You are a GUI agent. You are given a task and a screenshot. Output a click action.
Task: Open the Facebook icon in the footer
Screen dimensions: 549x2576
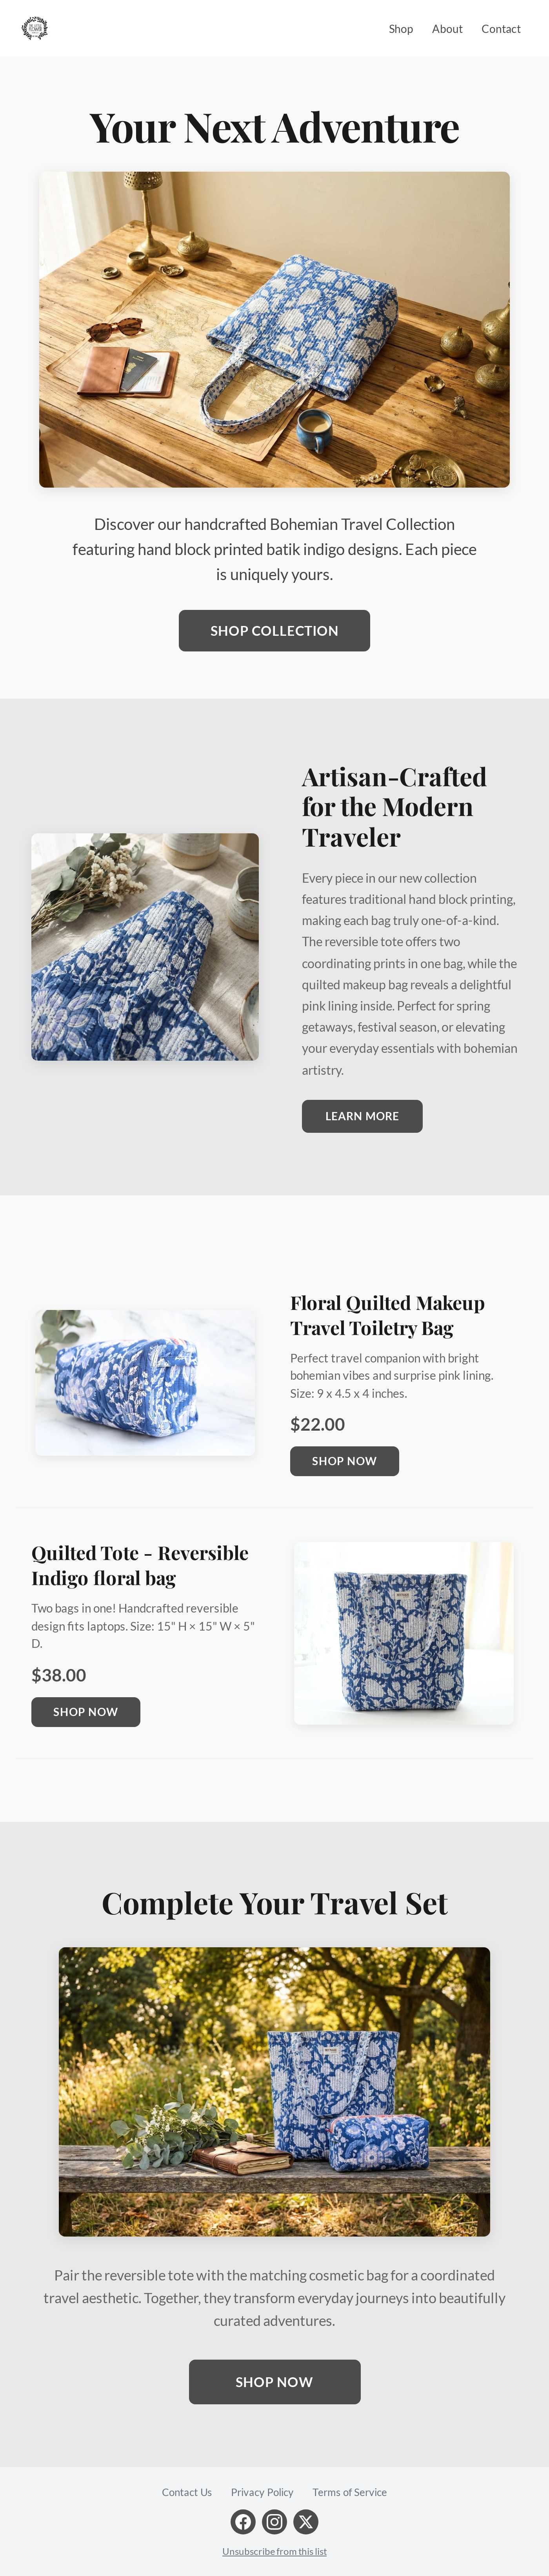(243, 2521)
